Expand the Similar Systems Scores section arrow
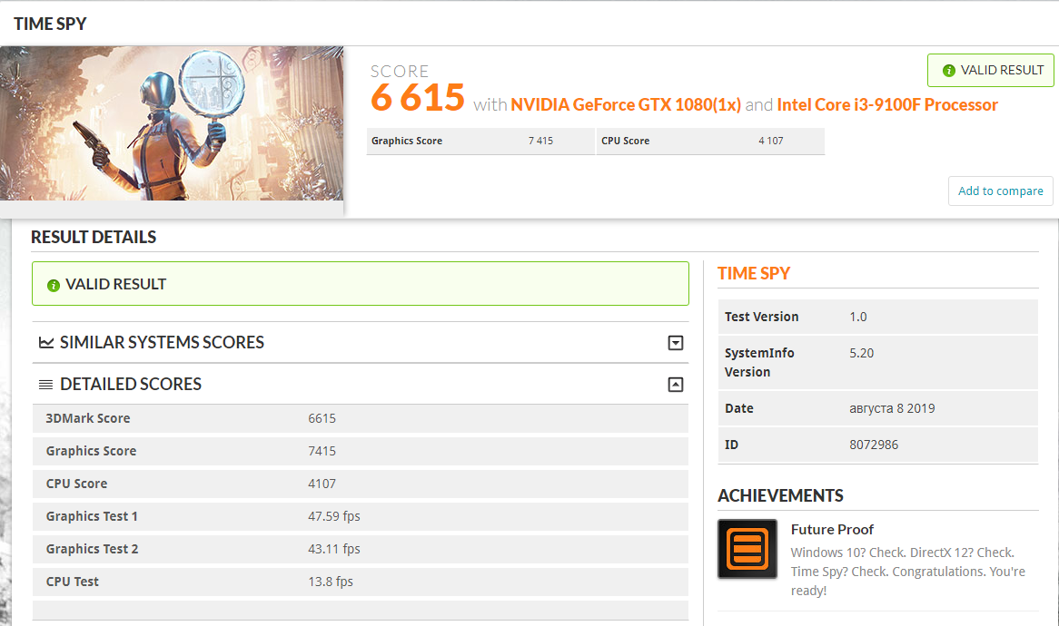 [x=676, y=343]
